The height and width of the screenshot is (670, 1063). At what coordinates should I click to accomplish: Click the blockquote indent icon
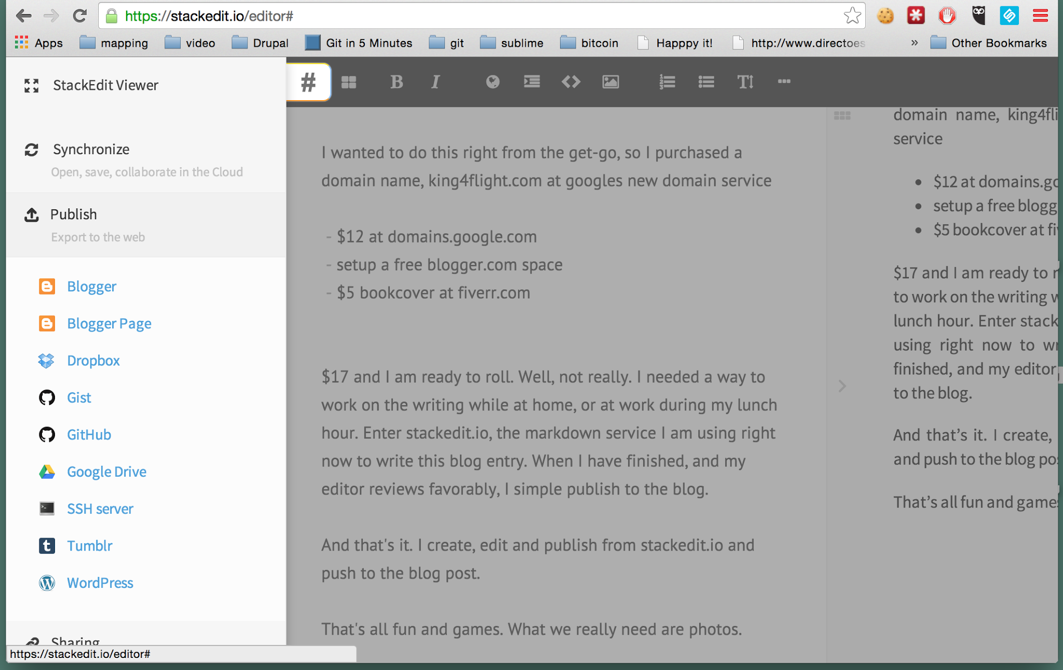click(531, 82)
